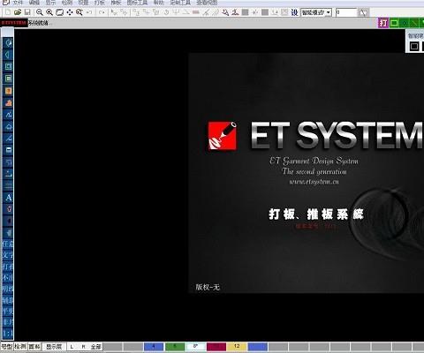Save using the floppy disk icon
Viewport: 424px width, 353px height.
point(27,12)
